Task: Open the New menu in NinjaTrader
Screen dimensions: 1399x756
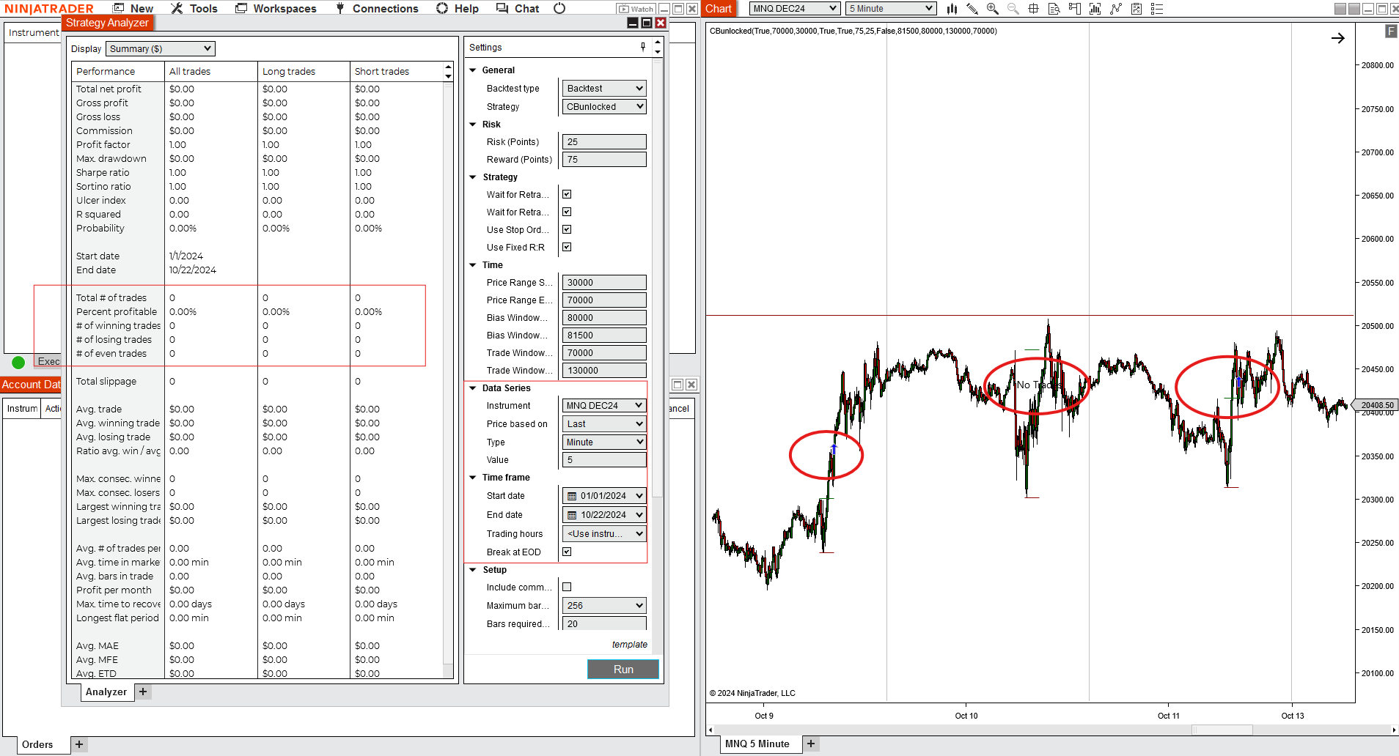Action: tap(133, 9)
